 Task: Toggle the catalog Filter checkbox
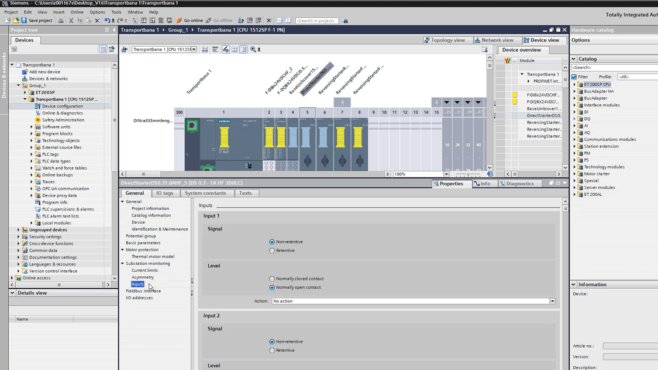[x=574, y=77]
